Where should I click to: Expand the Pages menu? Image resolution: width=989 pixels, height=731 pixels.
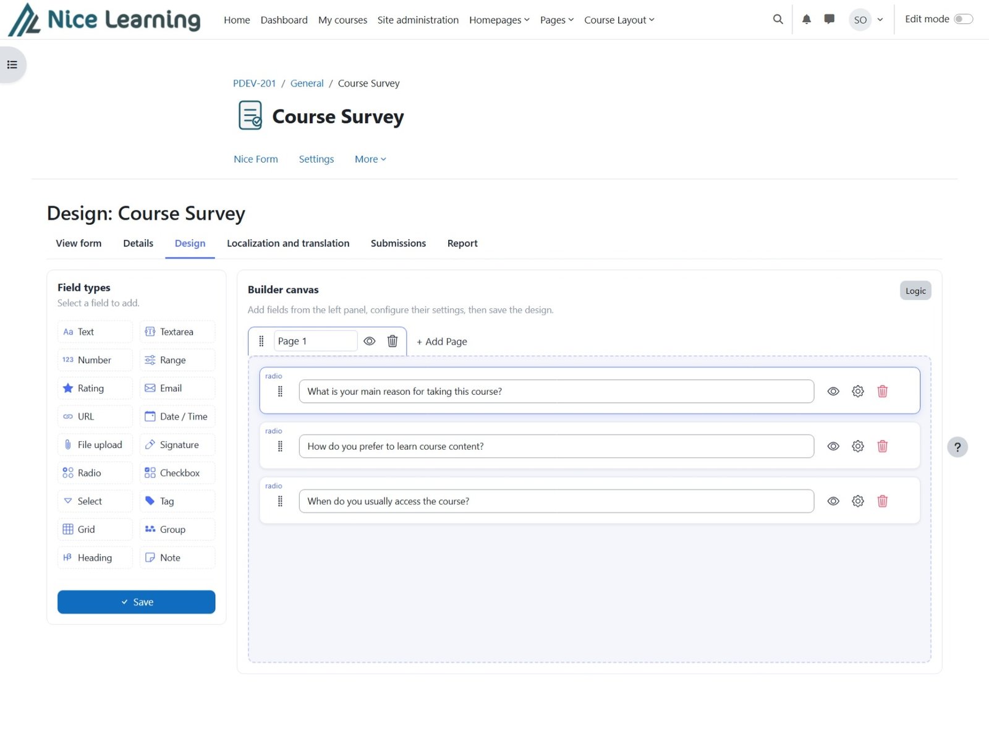[x=557, y=20]
